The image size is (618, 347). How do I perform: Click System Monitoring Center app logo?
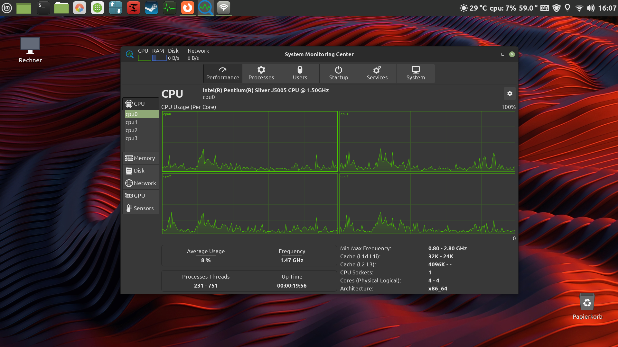click(130, 54)
